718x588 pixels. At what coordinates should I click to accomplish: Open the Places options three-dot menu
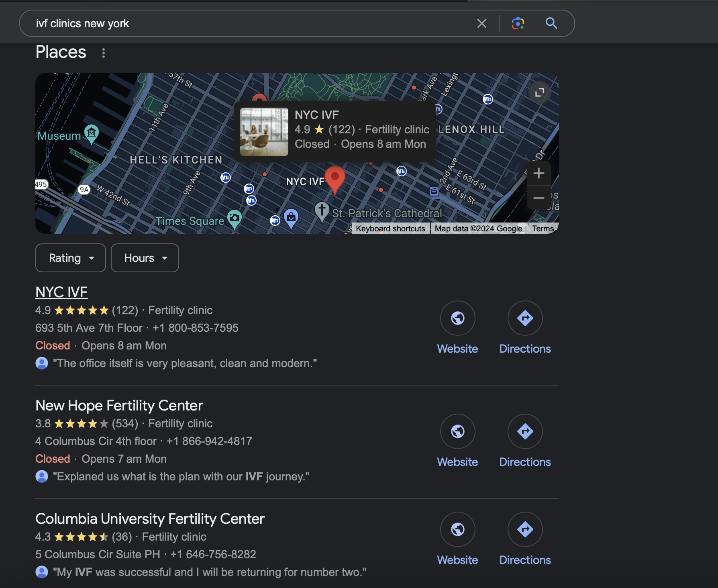point(103,52)
